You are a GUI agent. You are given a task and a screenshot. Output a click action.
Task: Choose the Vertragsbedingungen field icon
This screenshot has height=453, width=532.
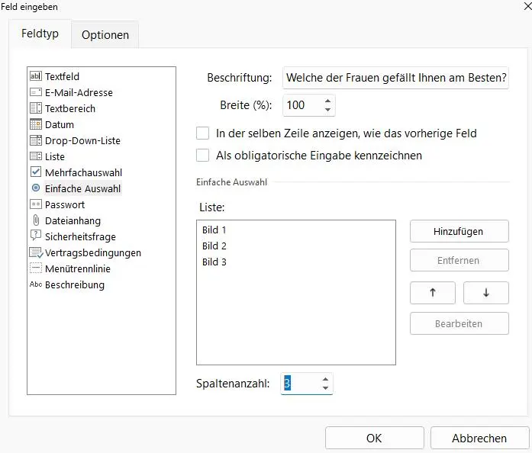36,252
